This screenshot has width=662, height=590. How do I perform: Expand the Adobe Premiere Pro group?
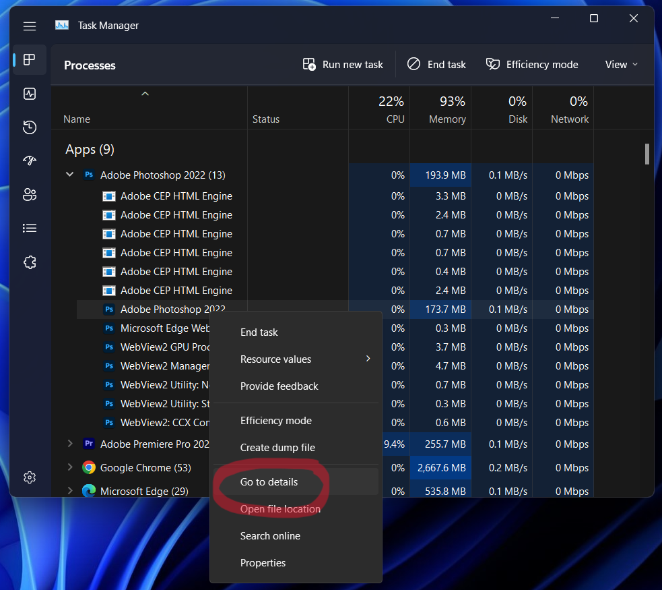(x=70, y=444)
